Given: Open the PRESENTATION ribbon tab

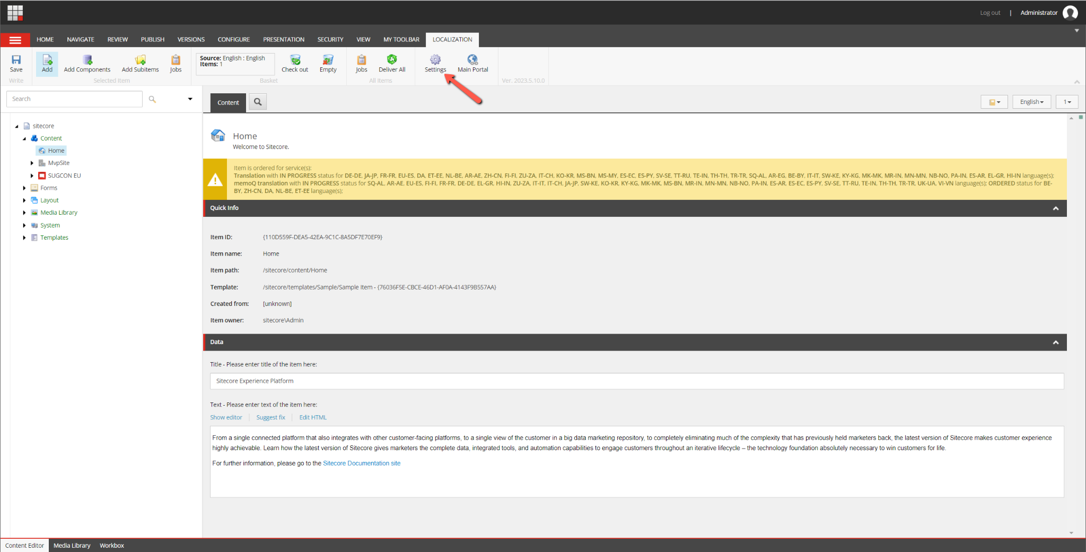Looking at the screenshot, I should [284, 40].
